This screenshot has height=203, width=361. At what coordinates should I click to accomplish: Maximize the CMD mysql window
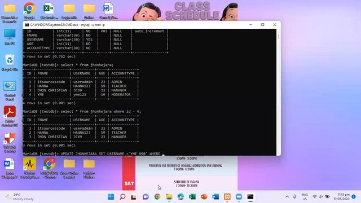coord(263,25)
